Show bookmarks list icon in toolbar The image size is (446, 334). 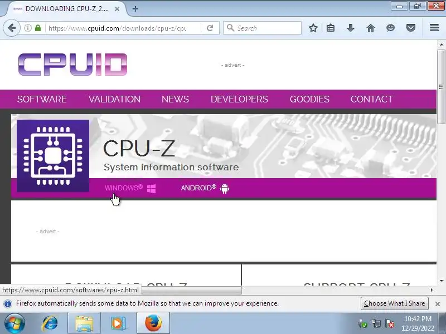click(x=331, y=28)
